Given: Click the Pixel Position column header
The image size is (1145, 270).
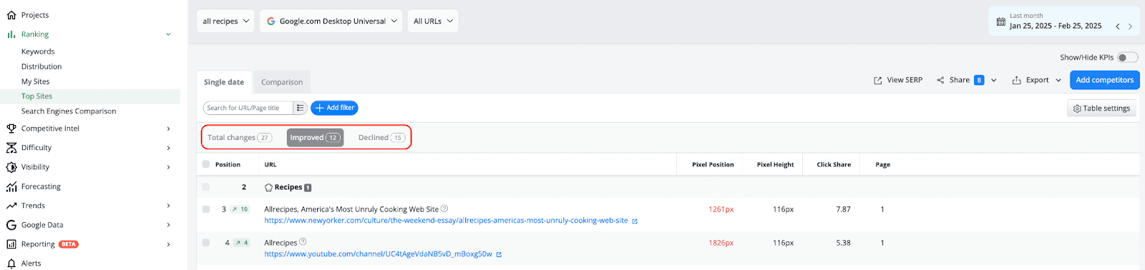Looking at the screenshot, I should click(x=713, y=164).
